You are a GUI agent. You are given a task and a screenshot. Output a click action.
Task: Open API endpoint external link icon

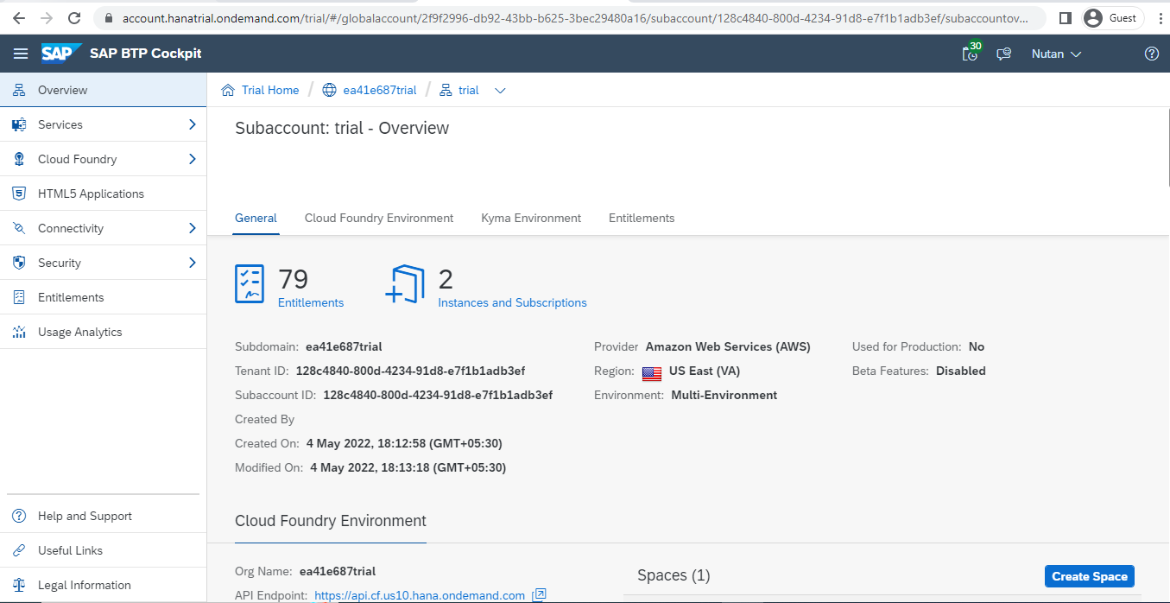540,594
